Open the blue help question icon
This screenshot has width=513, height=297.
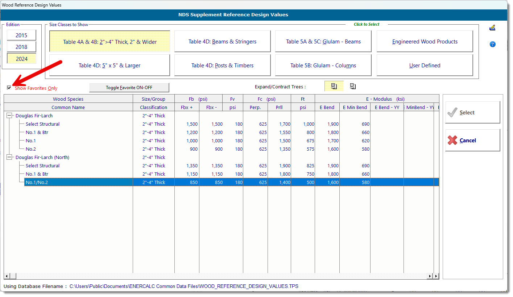point(492,44)
